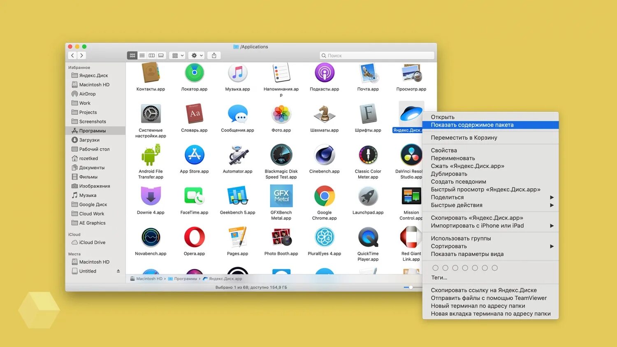Click the QuickTime Player.app icon
617x347 pixels.
[368, 237]
